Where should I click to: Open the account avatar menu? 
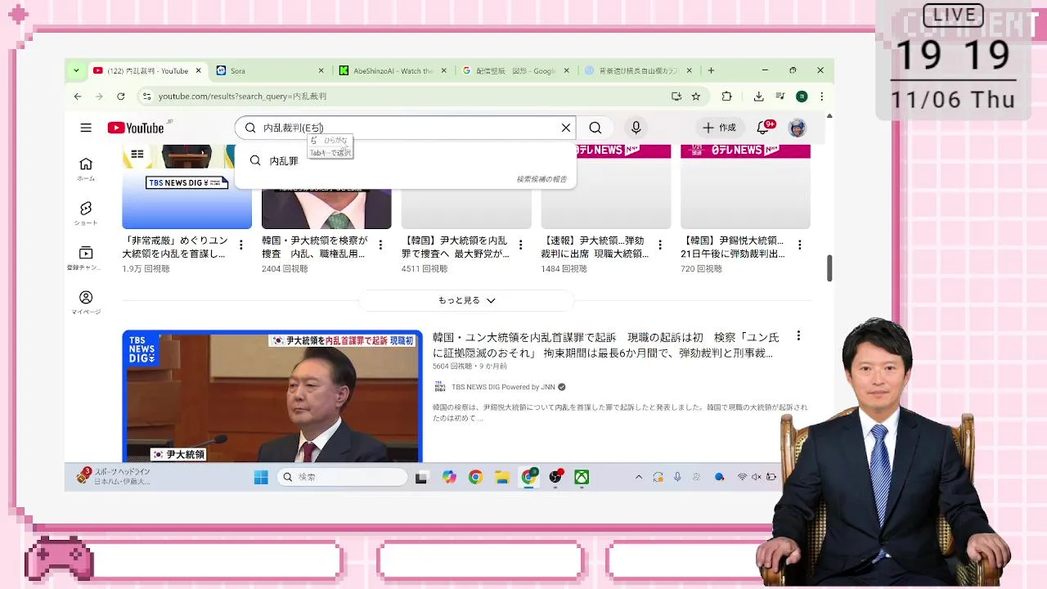[798, 128]
